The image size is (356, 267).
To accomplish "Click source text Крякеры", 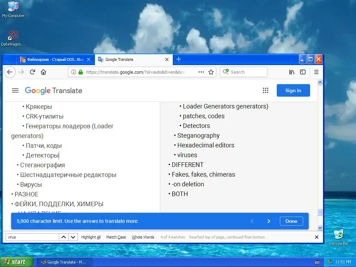I will [39, 106].
